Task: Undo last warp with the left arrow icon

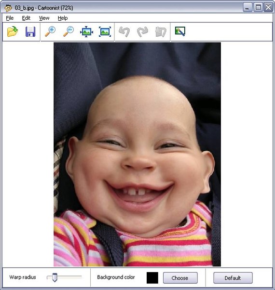Action: pyautogui.click(x=124, y=31)
